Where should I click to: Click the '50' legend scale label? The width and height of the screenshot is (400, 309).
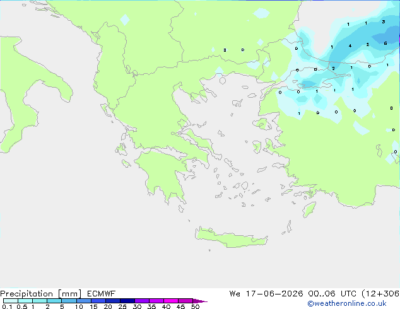pos(195,306)
